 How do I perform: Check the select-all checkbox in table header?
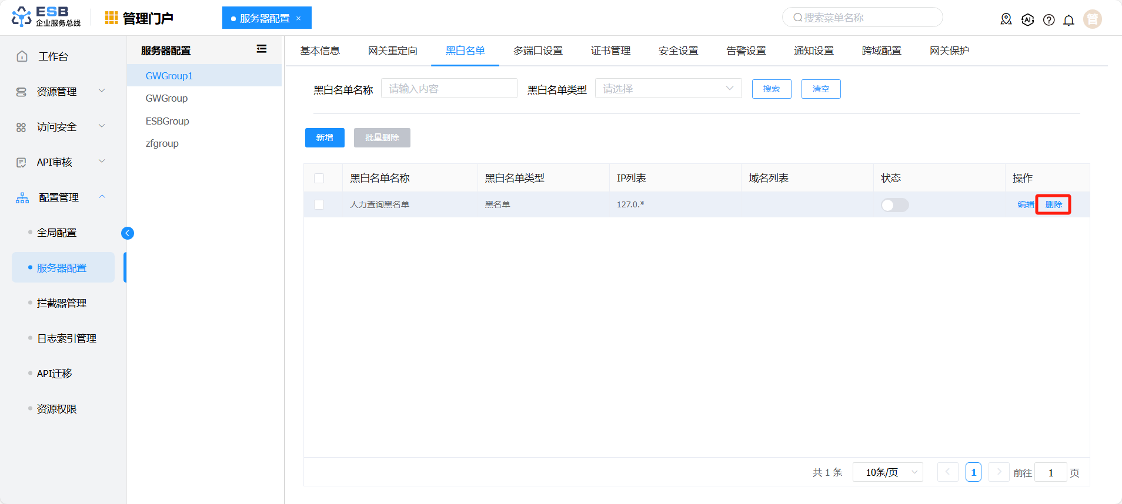(x=319, y=178)
